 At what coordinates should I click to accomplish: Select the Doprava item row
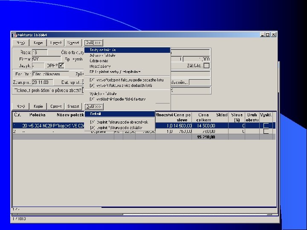[144, 131]
